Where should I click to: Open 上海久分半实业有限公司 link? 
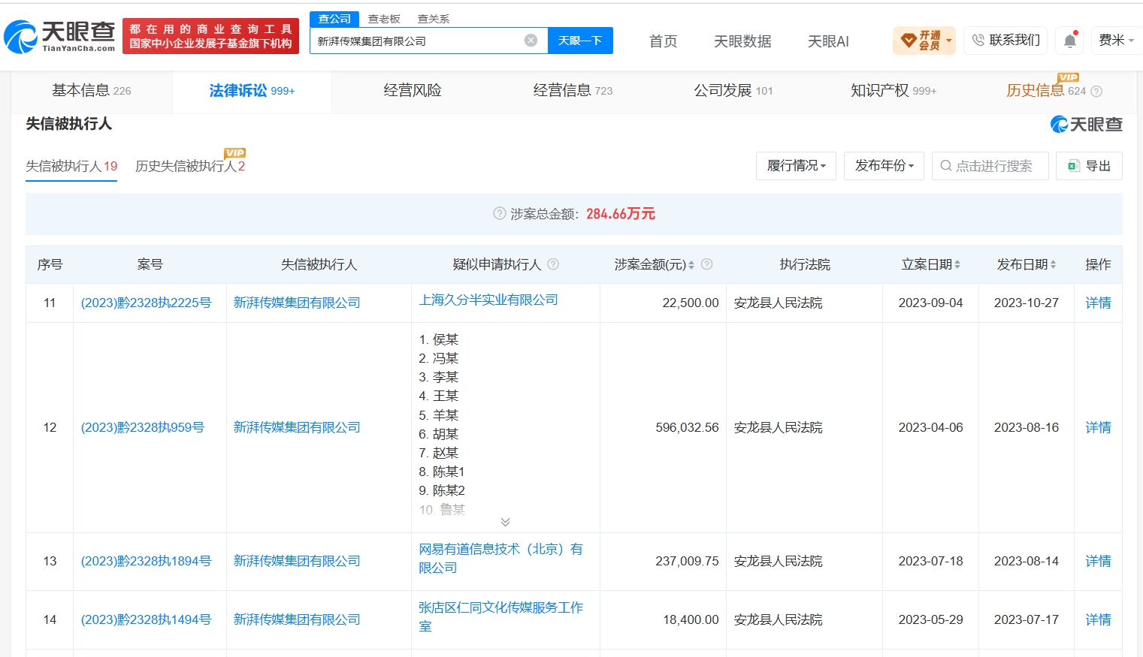click(x=488, y=300)
